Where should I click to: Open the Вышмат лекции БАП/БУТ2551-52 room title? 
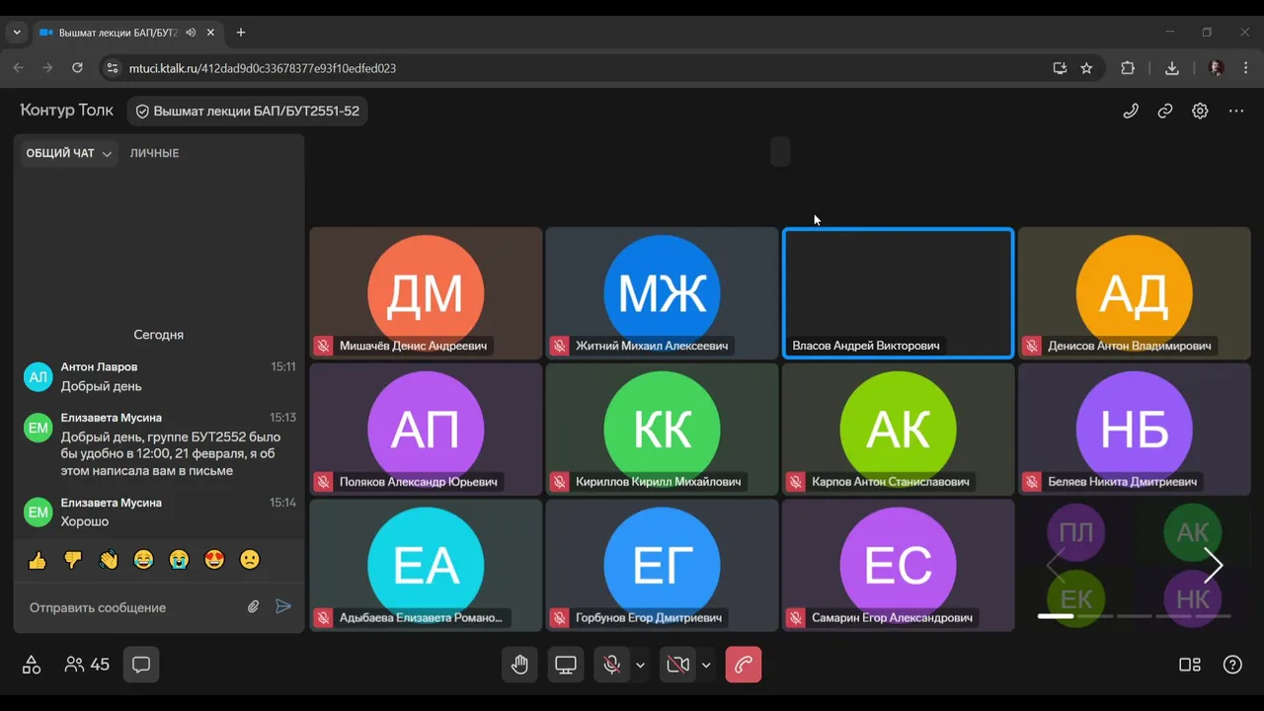tap(247, 111)
